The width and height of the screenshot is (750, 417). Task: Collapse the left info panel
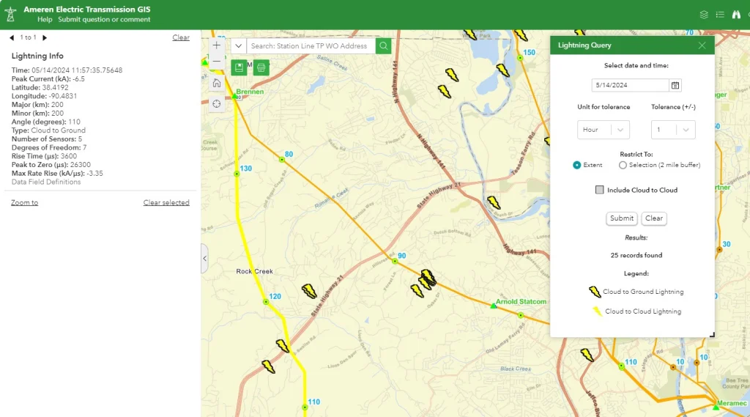coord(205,259)
